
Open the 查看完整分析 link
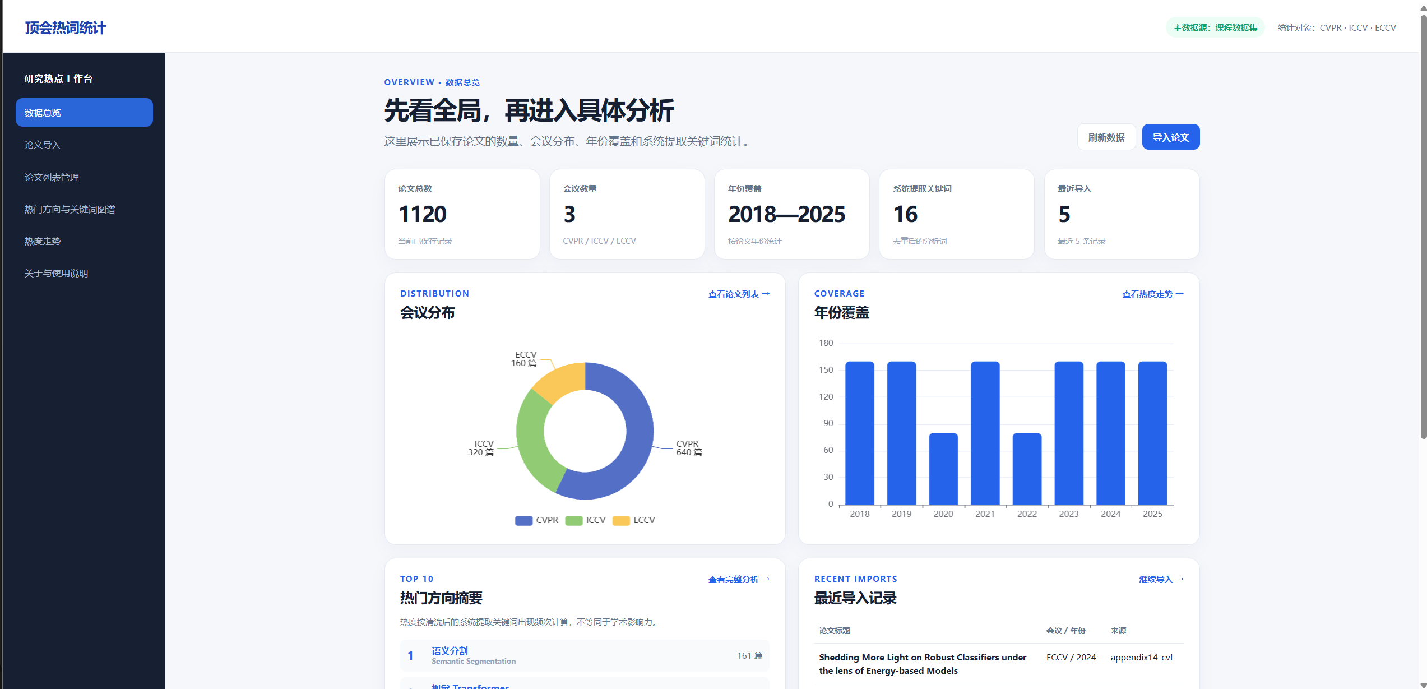point(739,580)
